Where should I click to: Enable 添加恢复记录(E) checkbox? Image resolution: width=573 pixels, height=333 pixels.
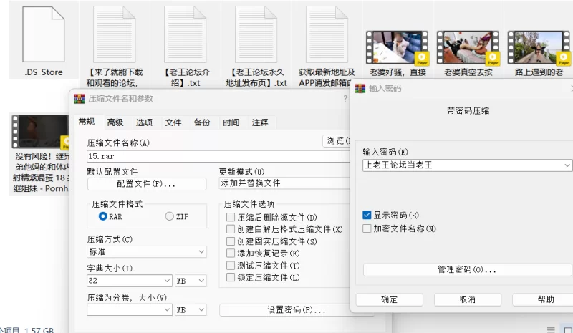[x=230, y=254]
